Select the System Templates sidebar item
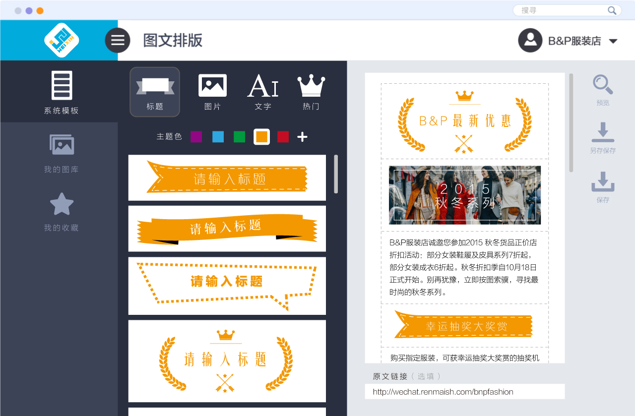 click(x=62, y=92)
